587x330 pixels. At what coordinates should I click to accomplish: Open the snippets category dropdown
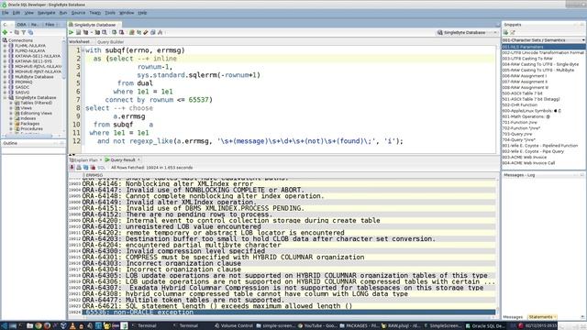583,40
